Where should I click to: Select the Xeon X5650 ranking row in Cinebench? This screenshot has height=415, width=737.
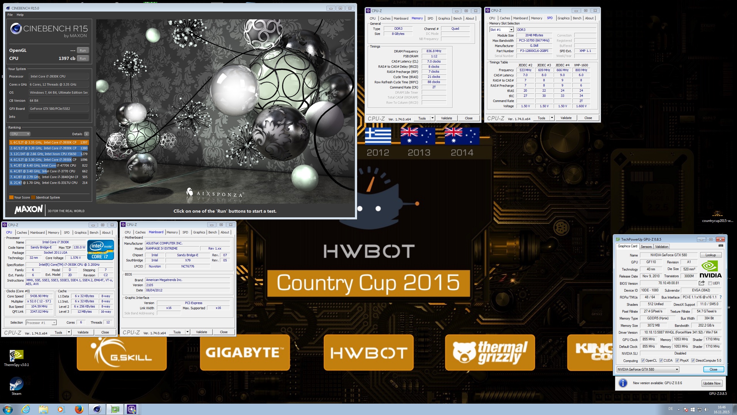coord(49,154)
